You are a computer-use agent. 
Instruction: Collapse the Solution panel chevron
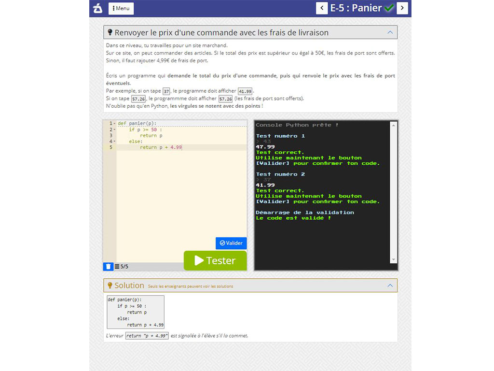(390, 285)
